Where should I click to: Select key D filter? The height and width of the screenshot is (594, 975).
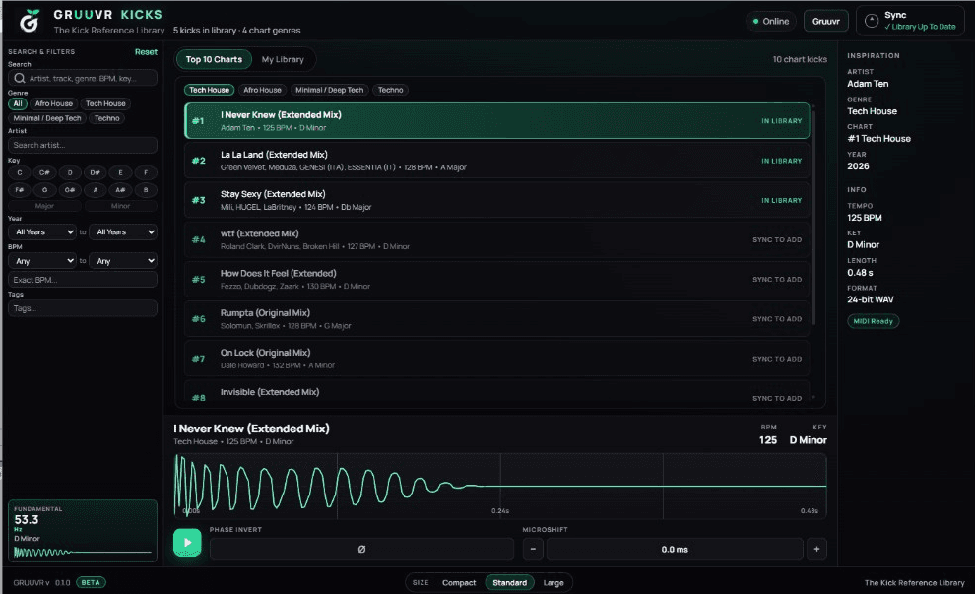(x=70, y=173)
